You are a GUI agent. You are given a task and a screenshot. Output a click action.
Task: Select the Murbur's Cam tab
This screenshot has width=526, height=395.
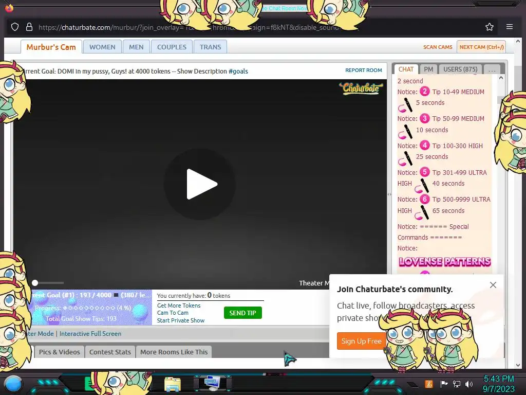[x=51, y=47]
